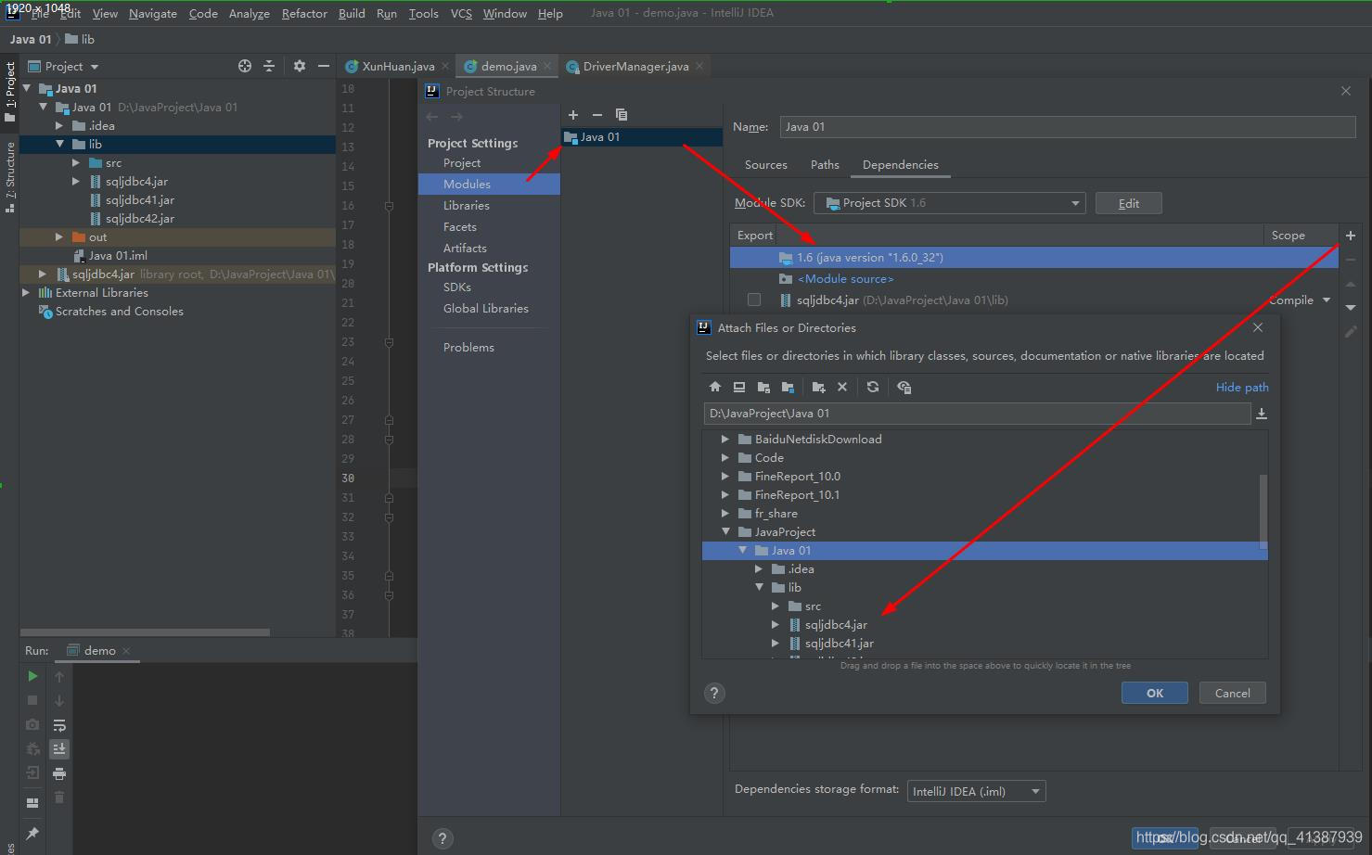Select Libraries in Project Settings
Viewport: 1372px width, 855px height.
(466, 205)
